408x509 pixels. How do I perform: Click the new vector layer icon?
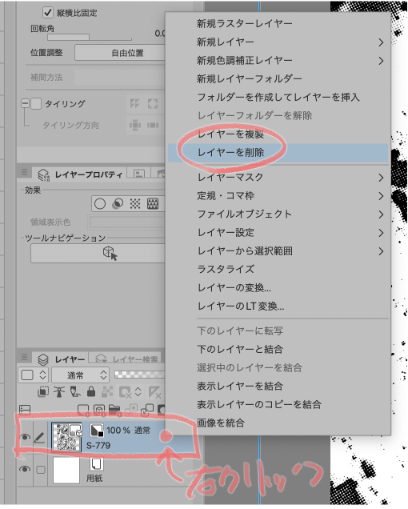[99, 411]
